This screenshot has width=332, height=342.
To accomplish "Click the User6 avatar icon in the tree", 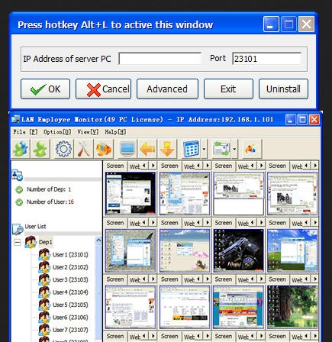I will pyautogui.click(x=44, y=317).
